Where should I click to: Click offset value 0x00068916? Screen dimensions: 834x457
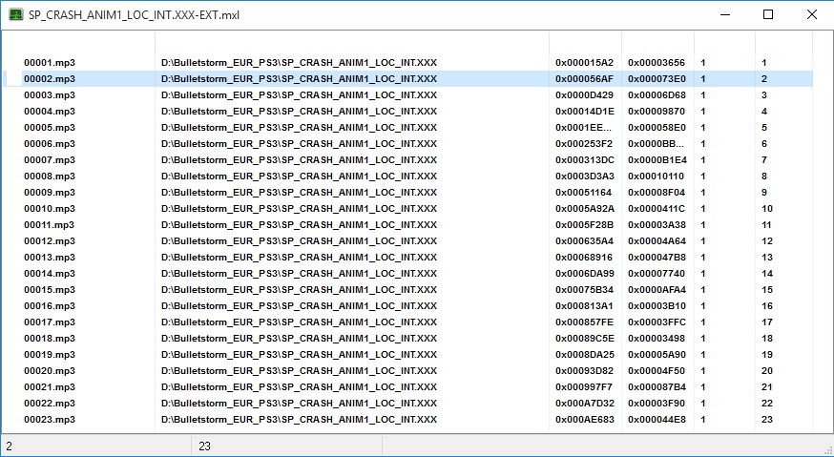pyautogui.click(x=583, y=258)
